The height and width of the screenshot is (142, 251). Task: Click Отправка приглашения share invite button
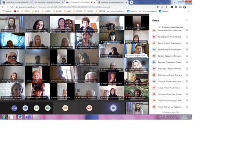tap(171, 27)
